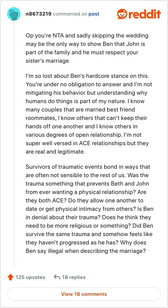Screen dimensions: 168x308
Task: Collapse the comment using the vertical thread line
Action: [14, 144]
